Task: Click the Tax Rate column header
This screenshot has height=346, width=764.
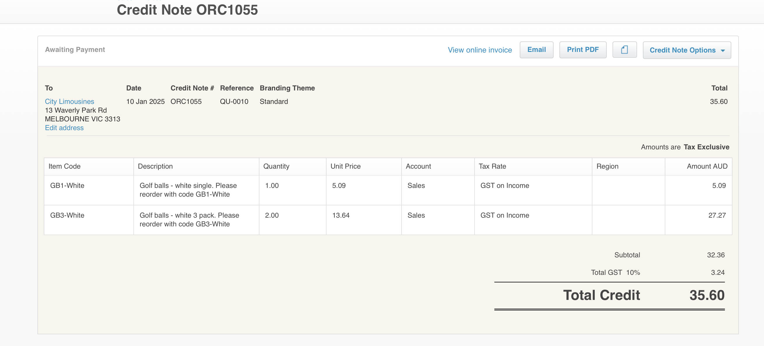Action: [492, 166]
